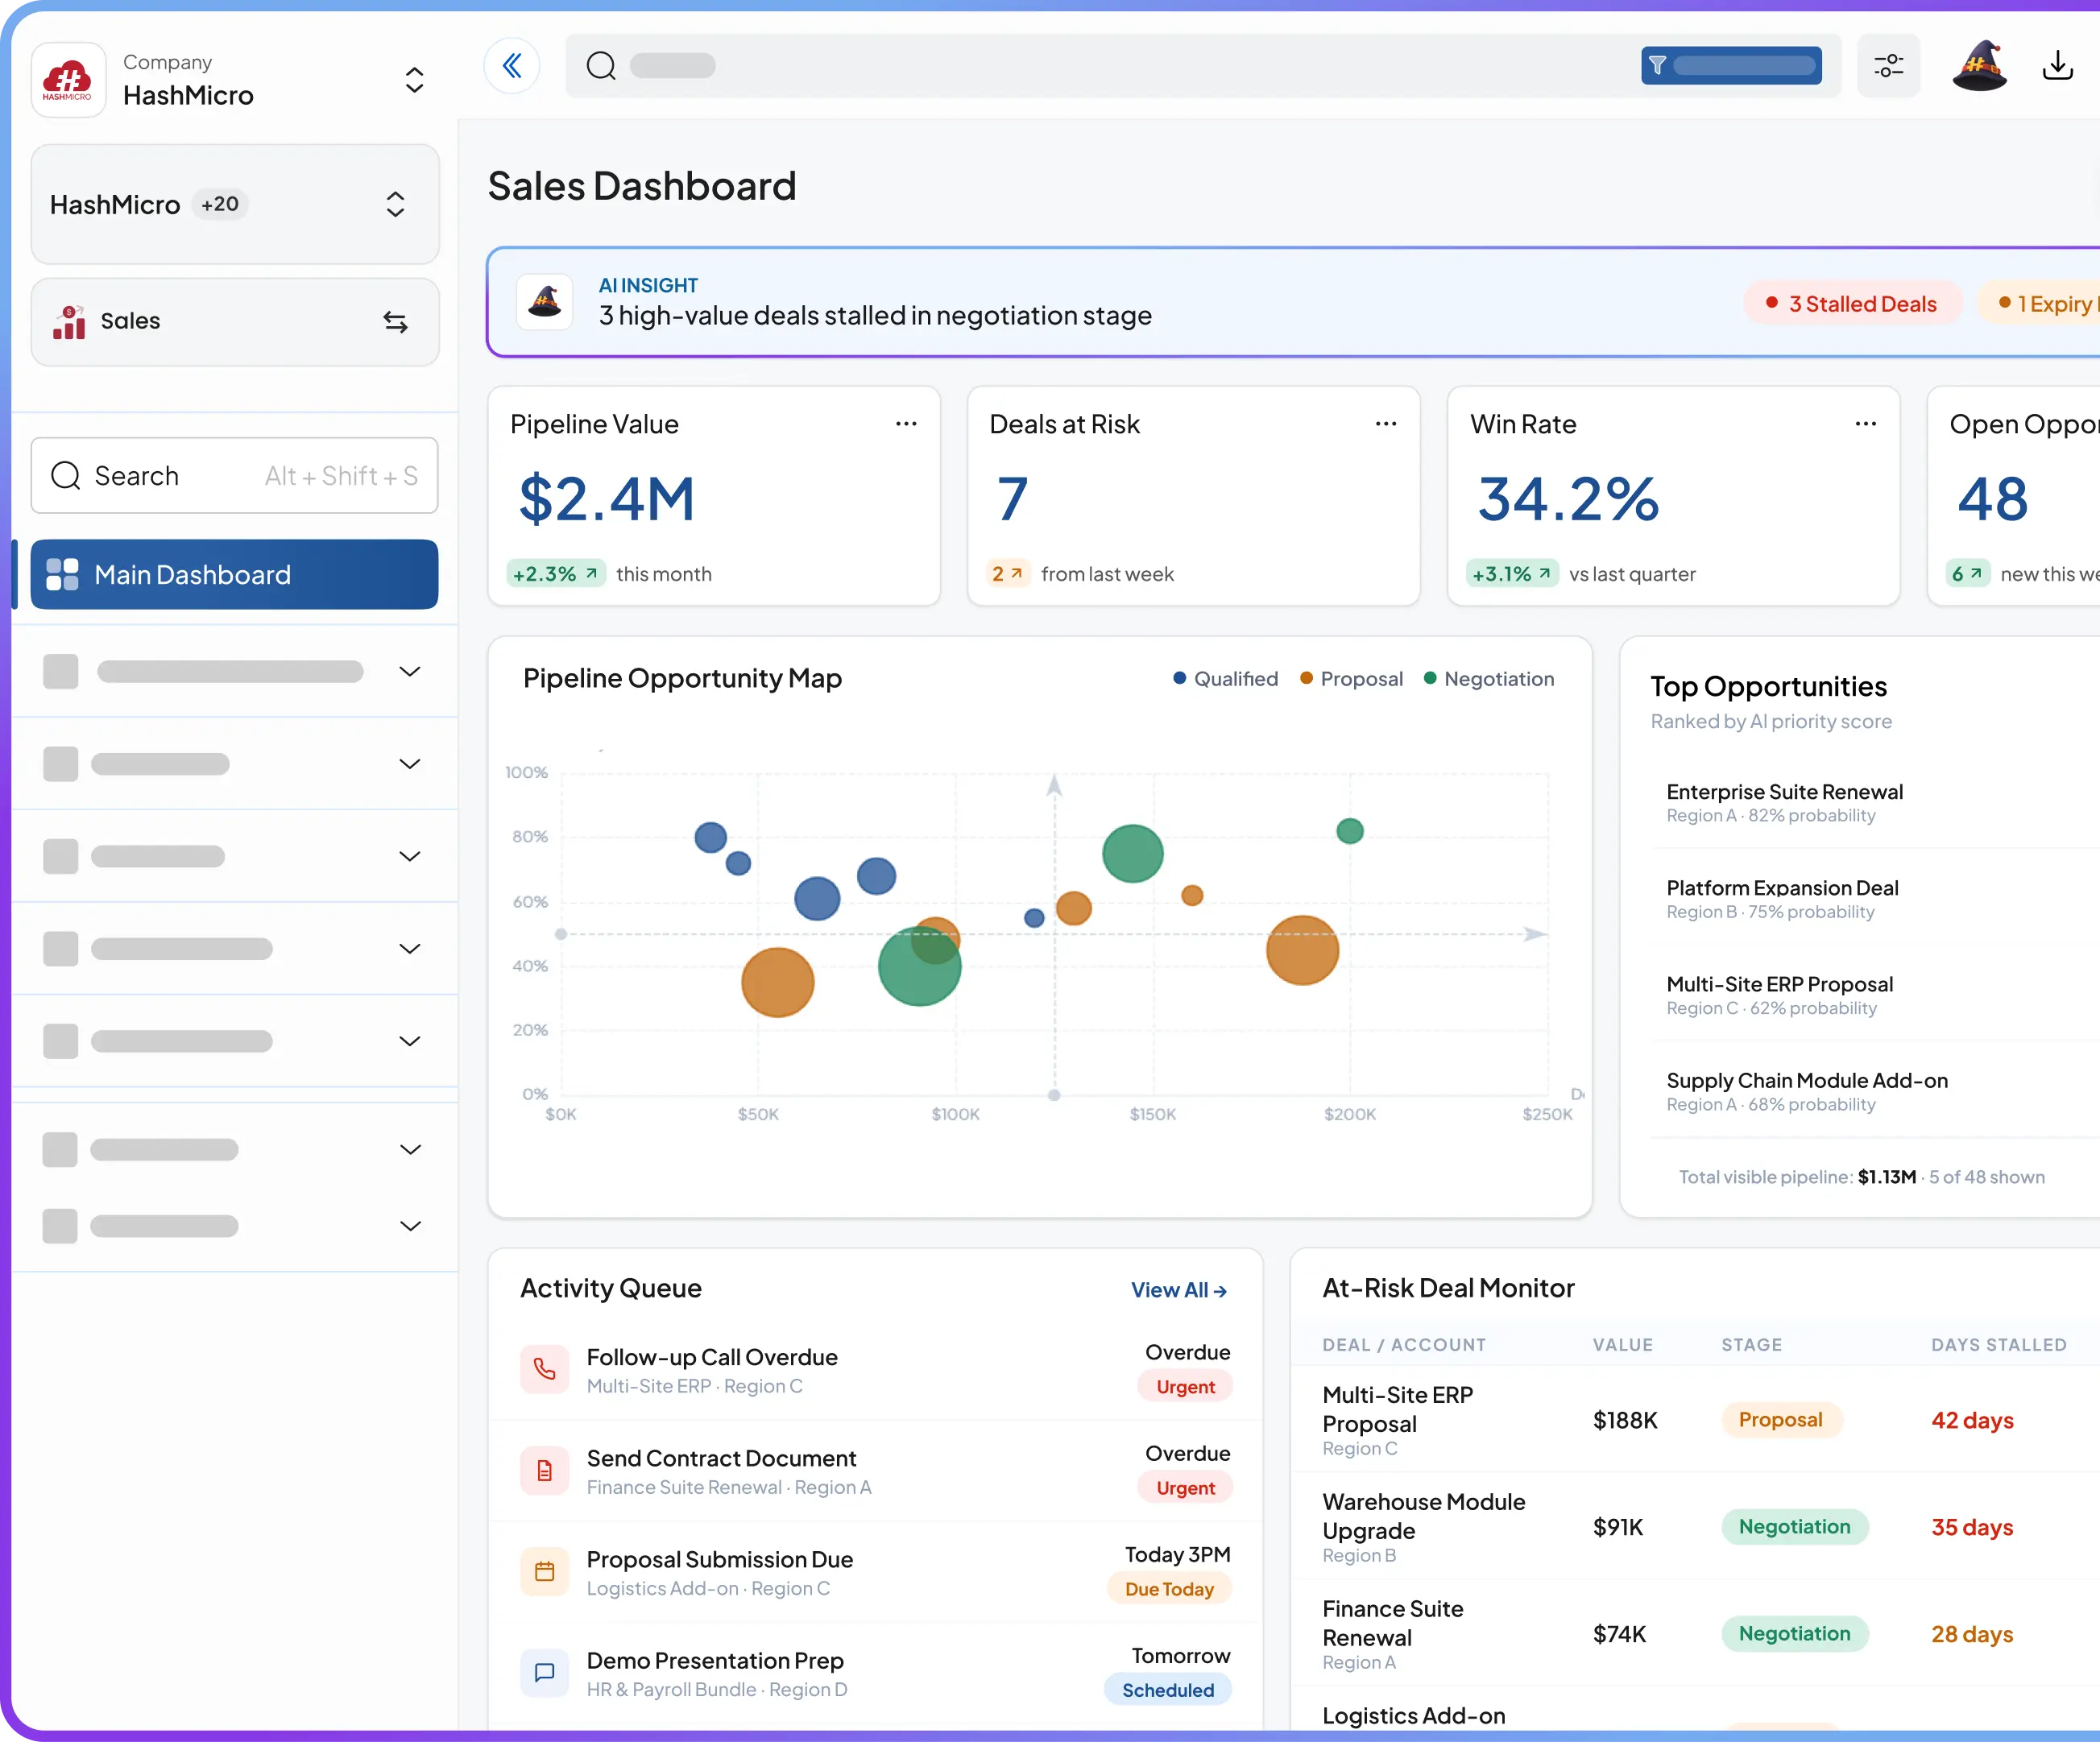Click Urgent tag on Send Contract row
Viewport: 2100px width, 1742px height.
(x=1185, y=1488)
